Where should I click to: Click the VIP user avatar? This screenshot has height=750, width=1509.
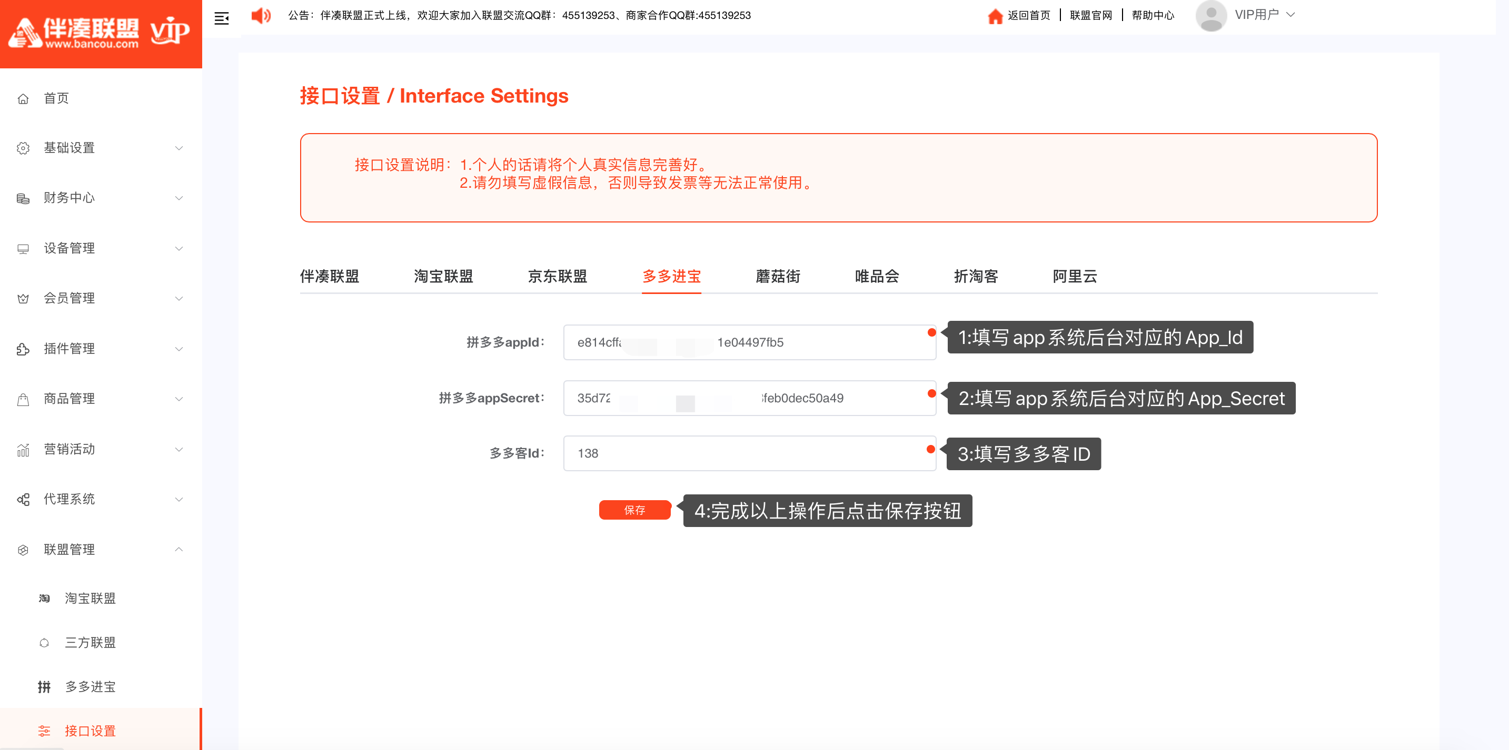point(1211,16)
